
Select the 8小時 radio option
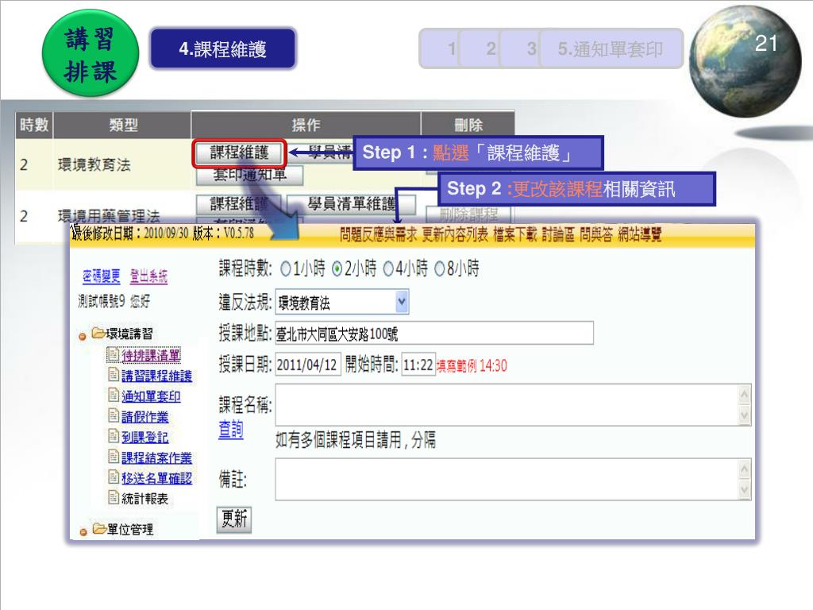coord(440,268)
